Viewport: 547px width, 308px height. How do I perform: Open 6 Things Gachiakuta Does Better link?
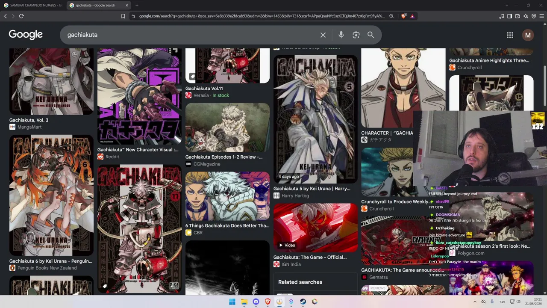point(227,225)
